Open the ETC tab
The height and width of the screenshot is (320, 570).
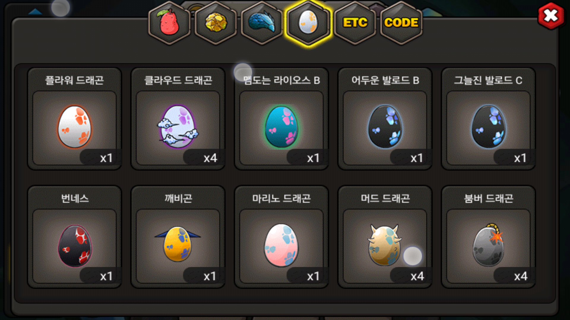pyautogui.click(x=355, y=23)
